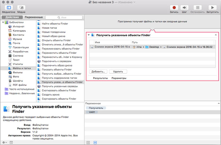Remove the action with its close X
Image resolution: width=221 pixels, height=145 pixels.
coord(215,35)
